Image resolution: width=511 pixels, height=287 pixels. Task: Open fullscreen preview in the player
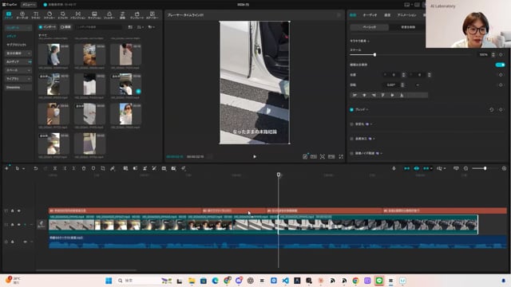pos(341,156)
